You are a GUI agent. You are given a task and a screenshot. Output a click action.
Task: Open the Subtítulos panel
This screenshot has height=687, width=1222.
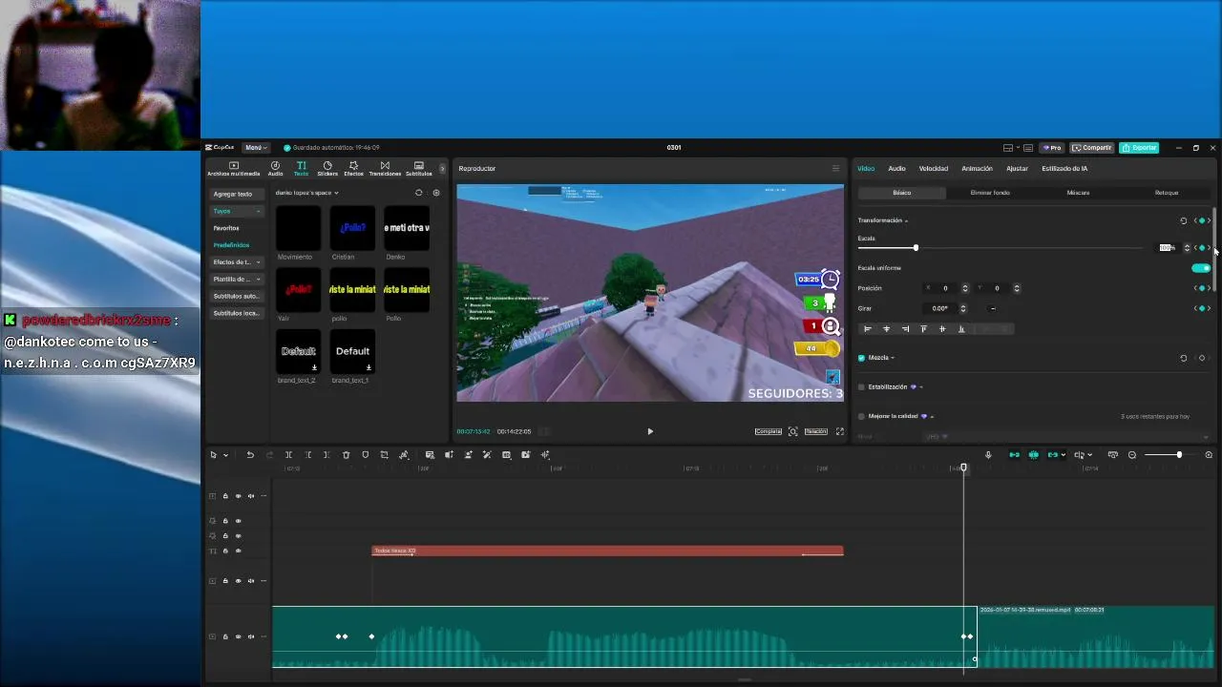[x=418, y=169]
